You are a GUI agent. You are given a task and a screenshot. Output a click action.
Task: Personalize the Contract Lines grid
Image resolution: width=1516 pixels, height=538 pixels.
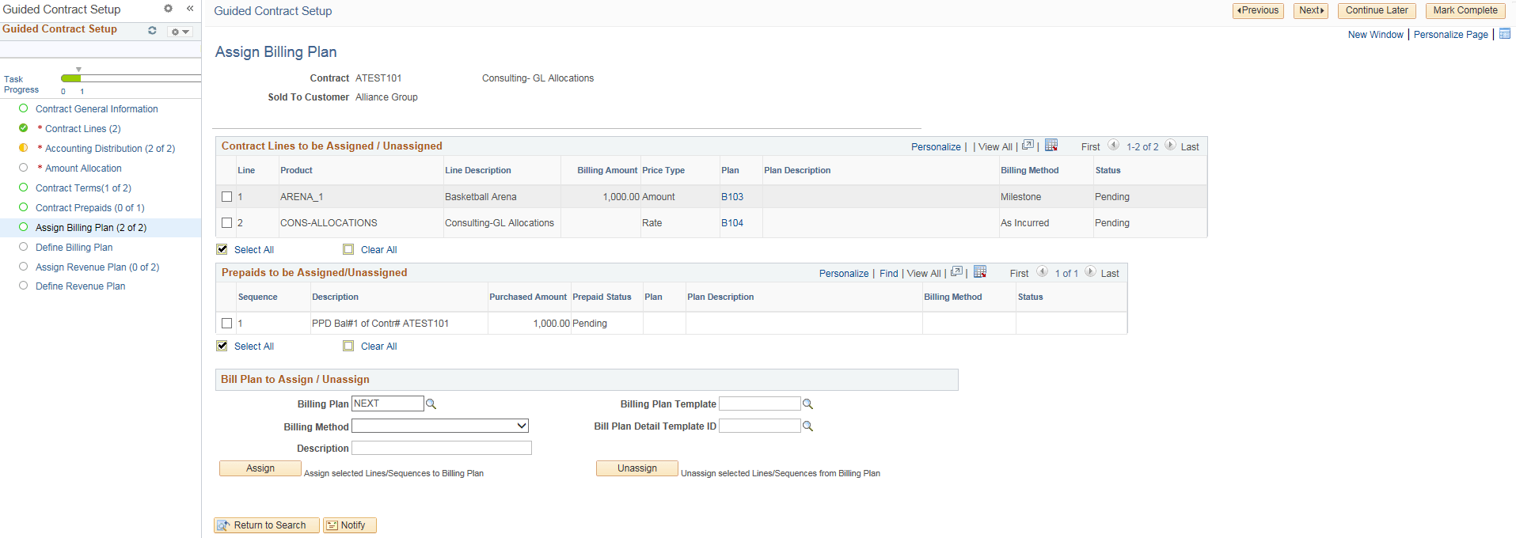(936, 147)
